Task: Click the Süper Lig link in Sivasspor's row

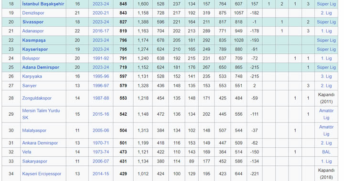Action: point(326,22)
